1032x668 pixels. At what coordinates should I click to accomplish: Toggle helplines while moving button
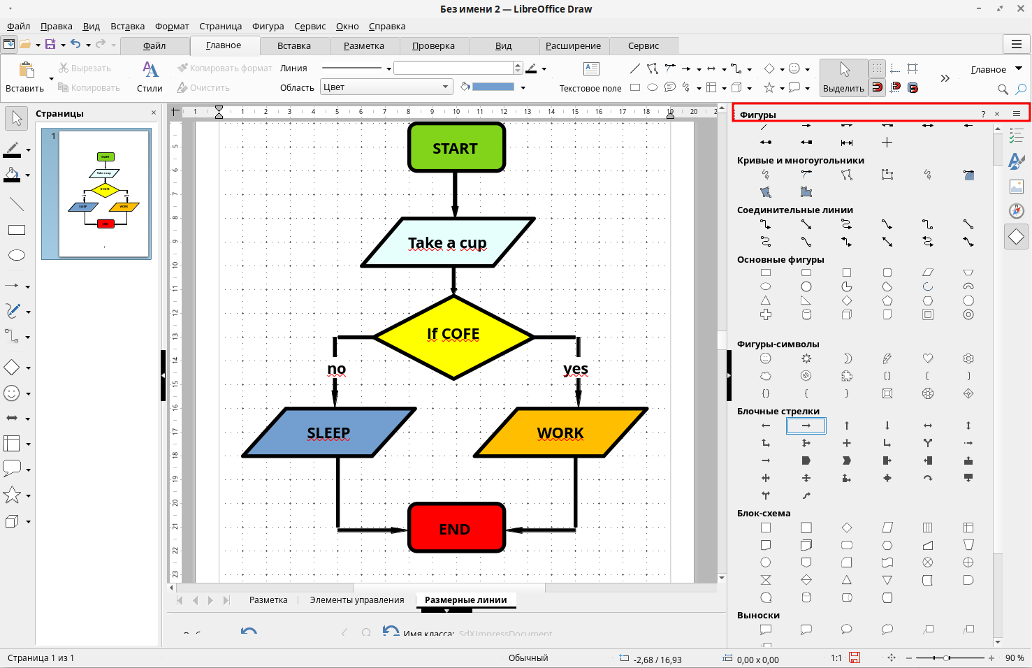pyautogui.click(x=913, y=68)
